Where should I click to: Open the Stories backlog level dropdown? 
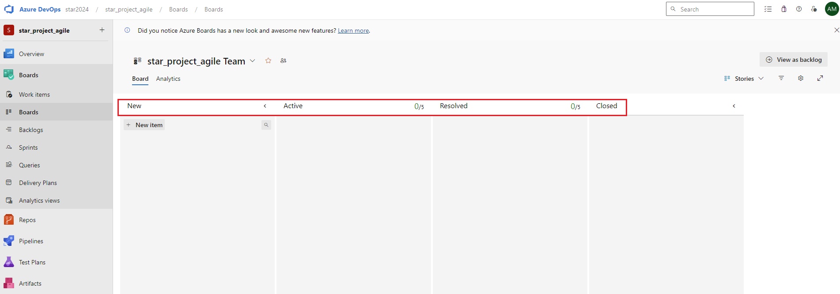(744, 79)
